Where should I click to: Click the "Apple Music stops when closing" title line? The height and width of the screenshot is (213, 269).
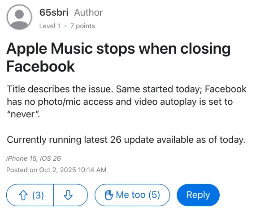tap(118, 48)
